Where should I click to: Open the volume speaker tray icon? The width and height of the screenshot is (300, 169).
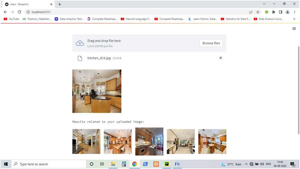[262, 164]
